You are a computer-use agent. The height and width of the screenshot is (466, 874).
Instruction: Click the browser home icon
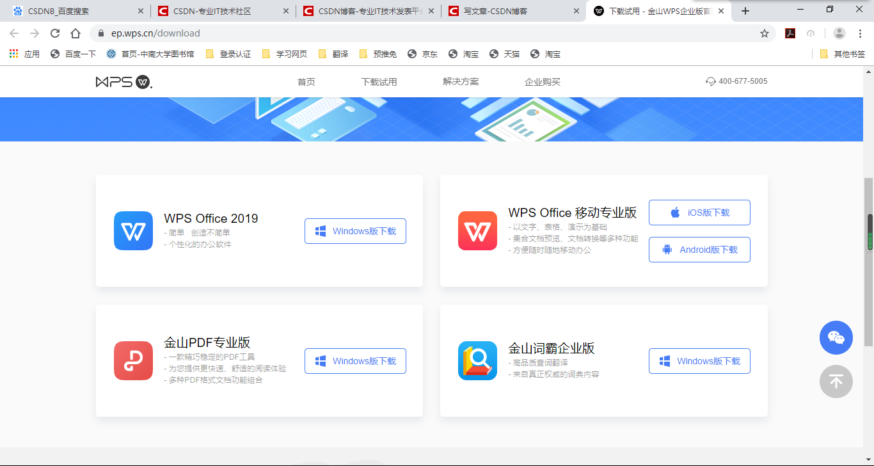pyautogui.click(x=75, y=33)
